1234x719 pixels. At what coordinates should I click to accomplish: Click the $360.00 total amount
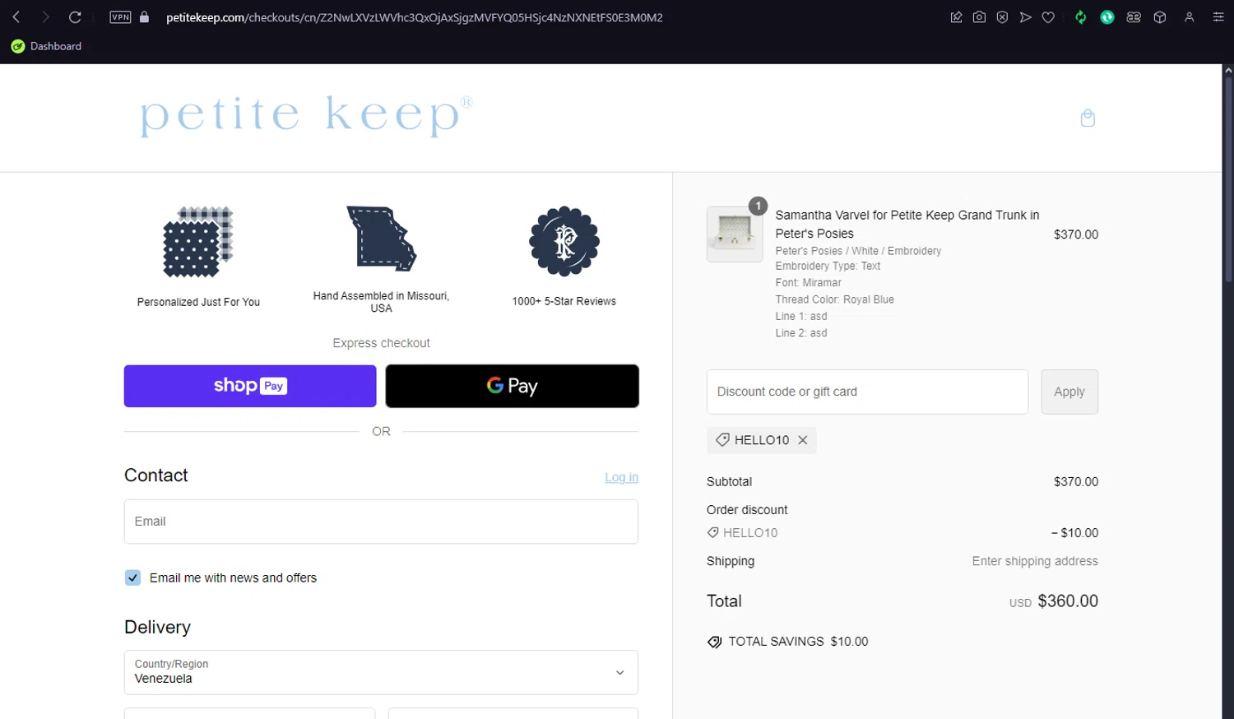1068,601
